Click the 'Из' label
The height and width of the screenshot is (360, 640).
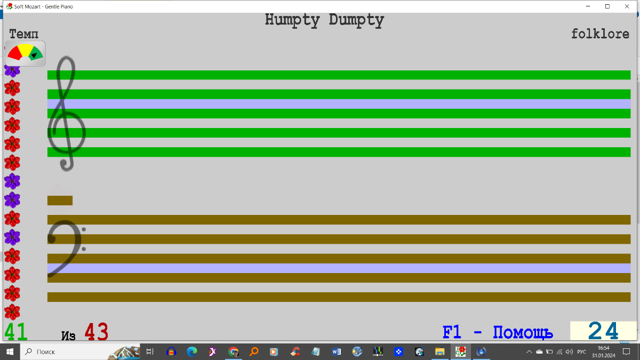pos(69,335)
